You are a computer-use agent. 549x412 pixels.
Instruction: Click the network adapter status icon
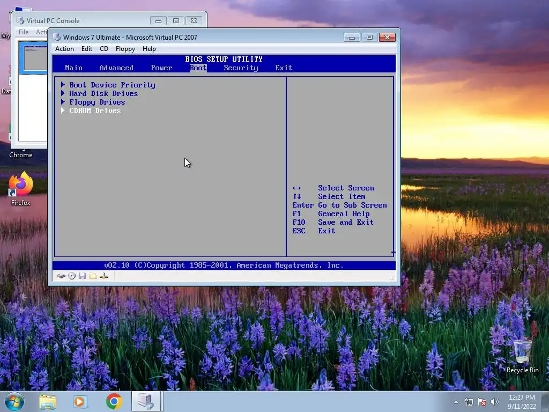(x=103, y=276)
